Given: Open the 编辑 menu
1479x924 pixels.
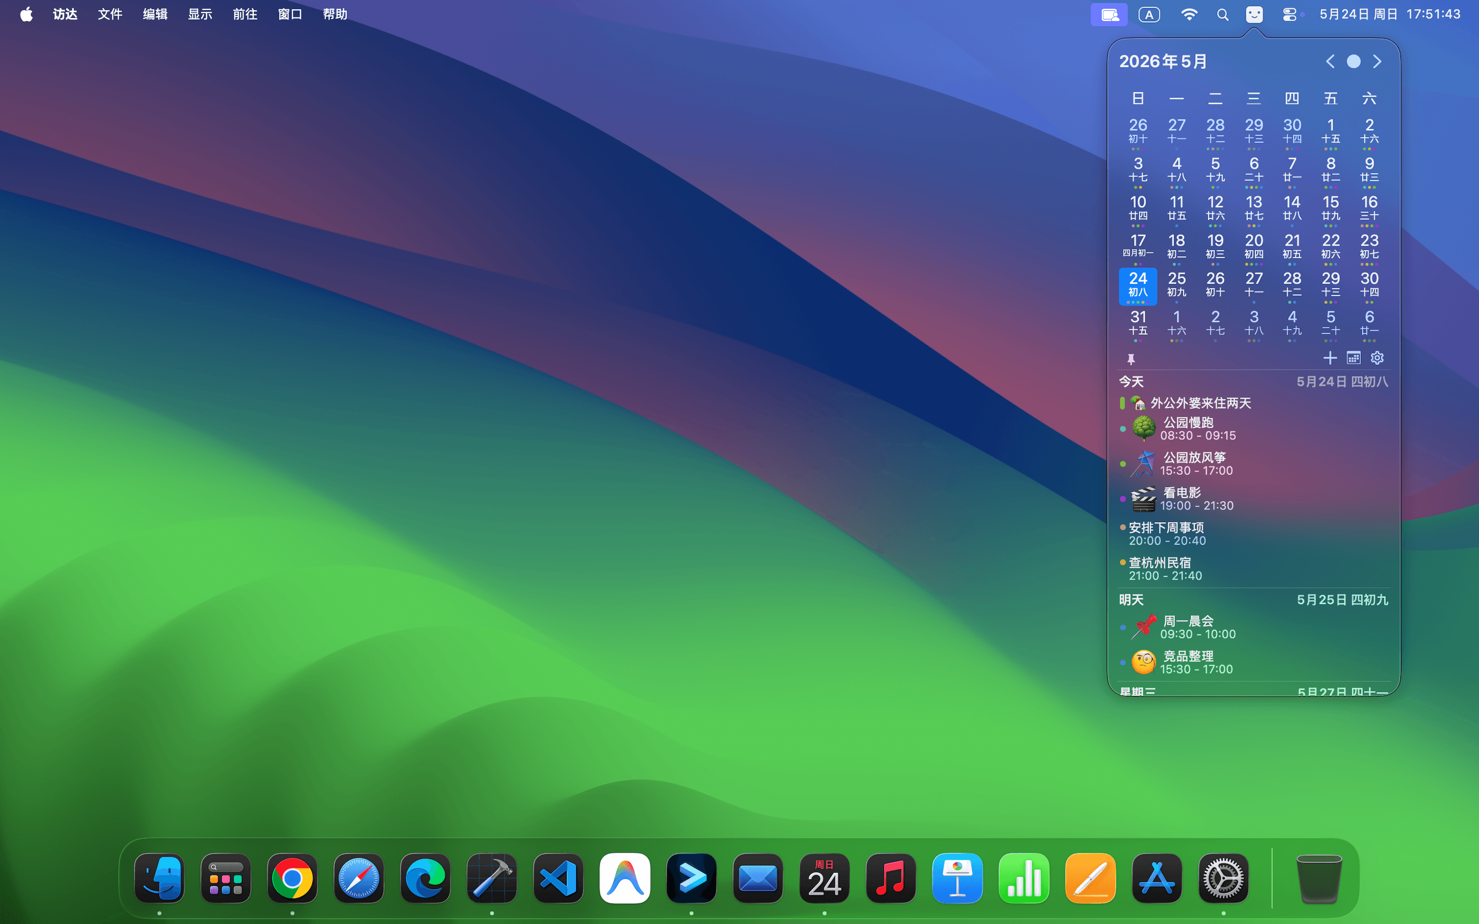Looking at the screenshot, I should (x=155, y=14).
